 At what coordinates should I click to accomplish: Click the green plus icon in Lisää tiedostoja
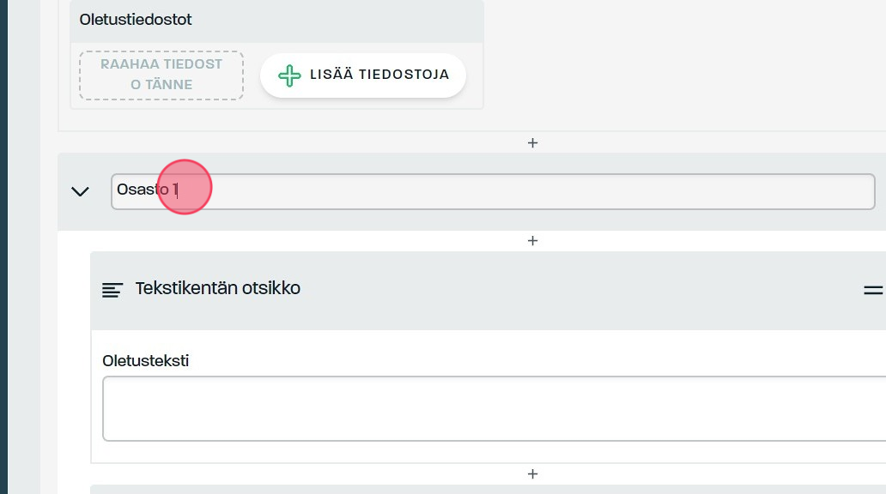pos(290,75)
